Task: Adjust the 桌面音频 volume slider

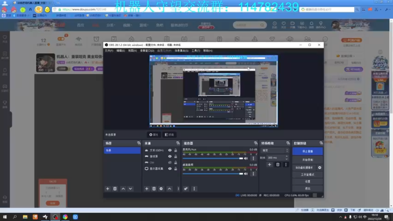Action: click(x=213, y=174)
